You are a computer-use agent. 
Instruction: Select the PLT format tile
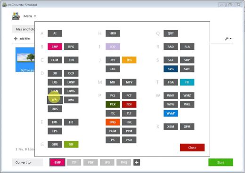coord(129,113)
